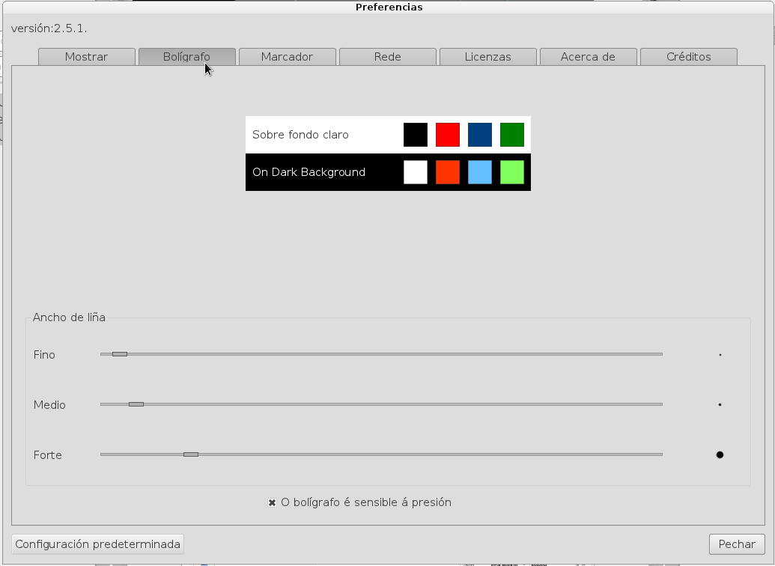Pick white swatch on dark background
775x566 pixels.
click(x=415, y=172)
